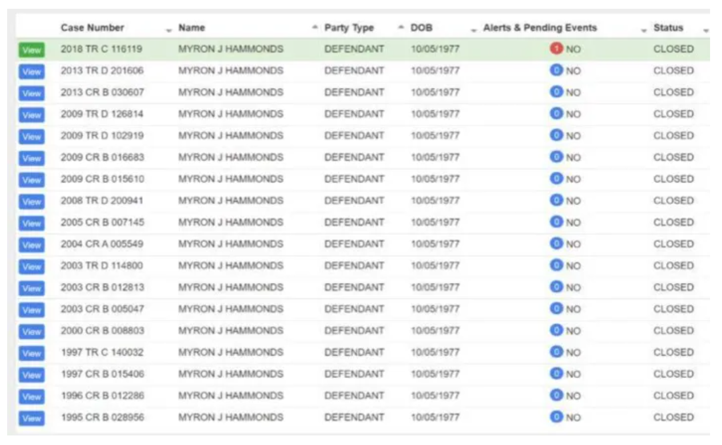Click the sort arrow beside Name
The height and width of the screenshot is (445, 722).
tap(315, 27)
